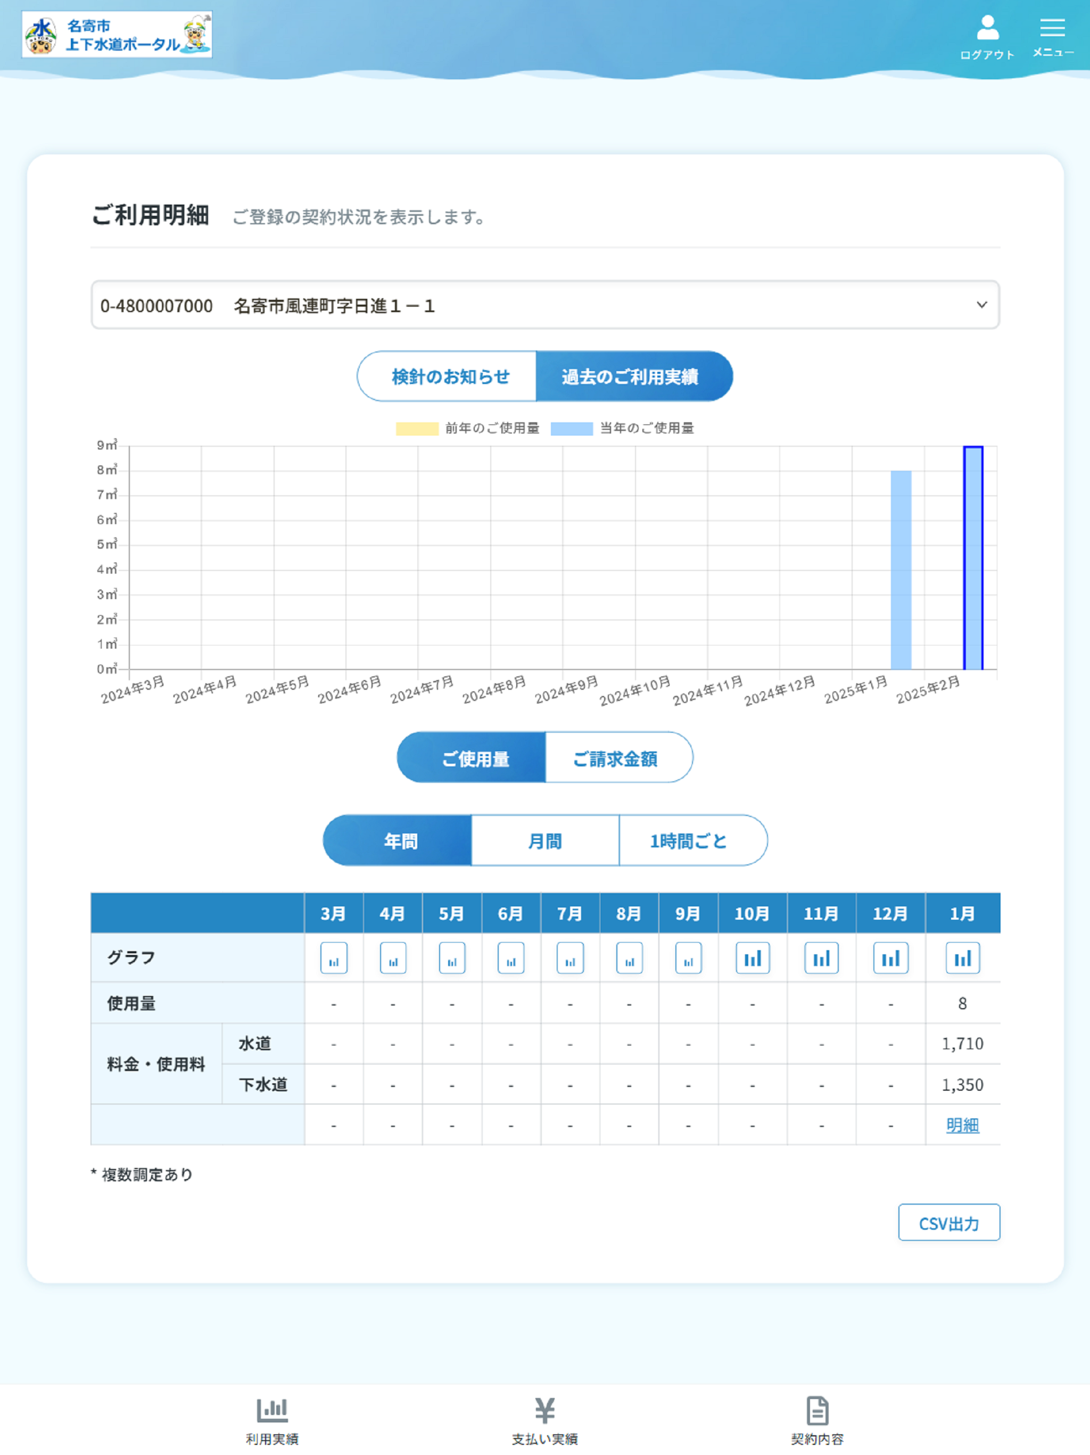Click the 複数調定あり note
The image size is (1090, 1455).
(142, 1175)
